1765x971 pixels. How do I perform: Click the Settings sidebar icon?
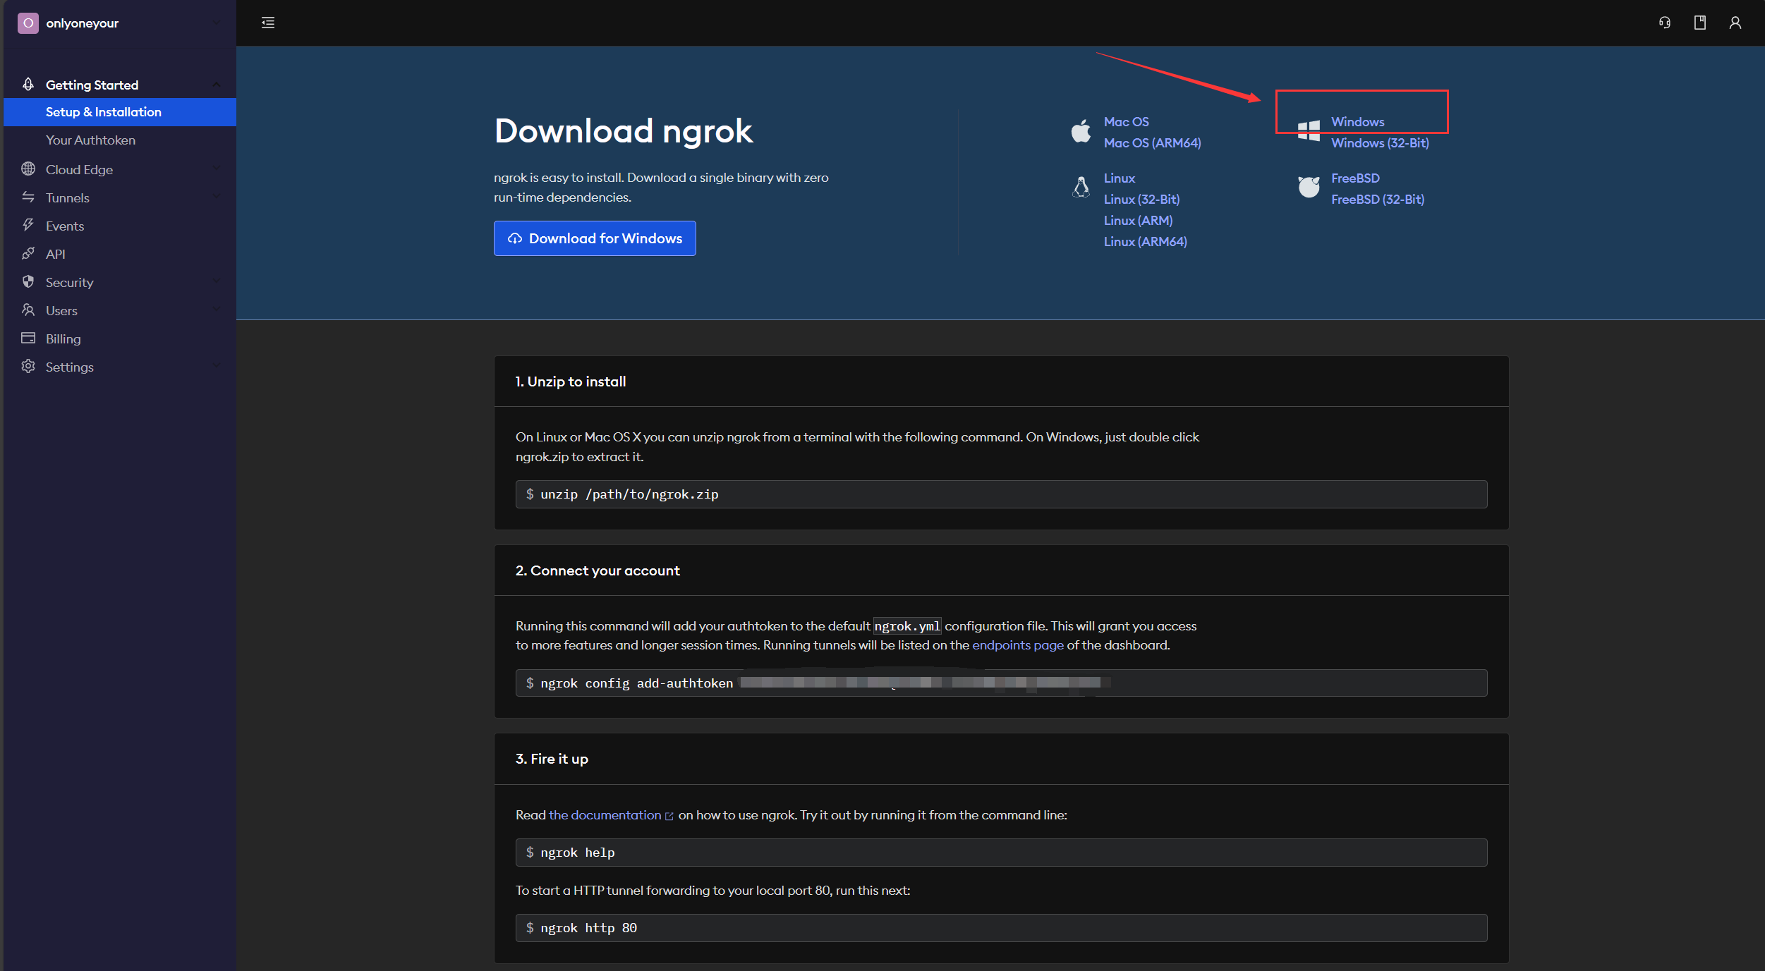click(x=29, y=366)
